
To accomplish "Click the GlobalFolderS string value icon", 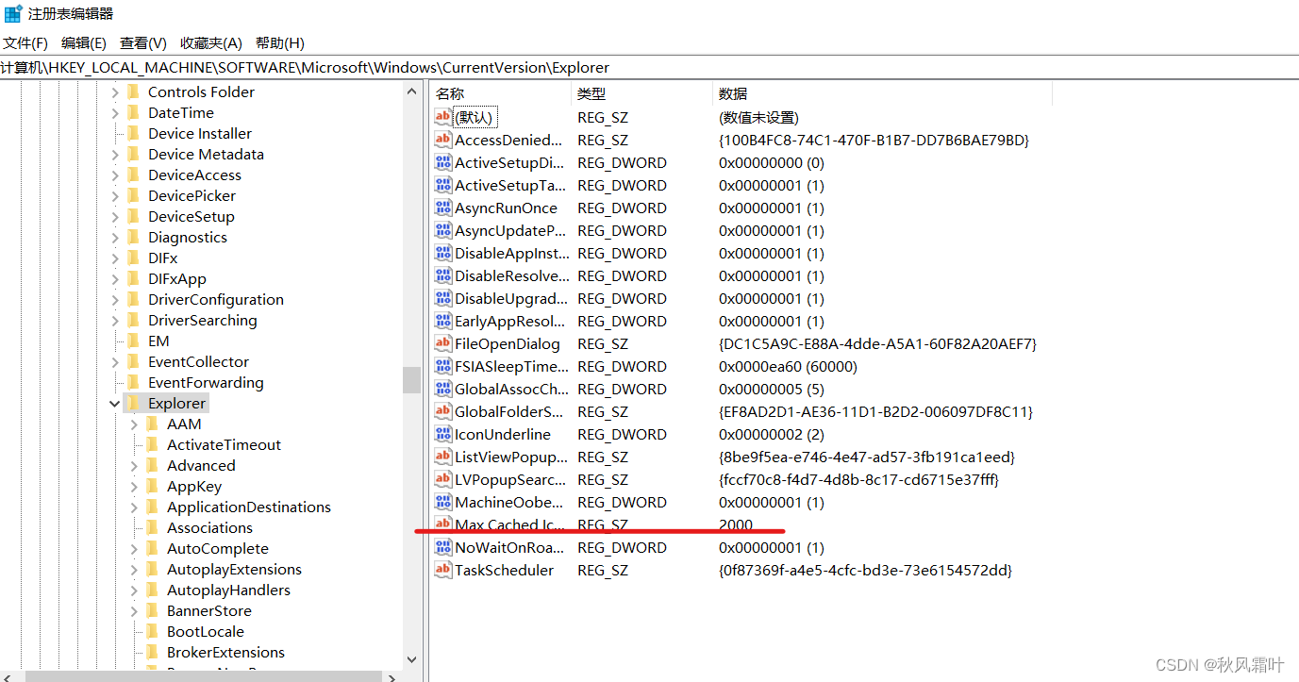I will pyautogui.click(x=442, y=411).
